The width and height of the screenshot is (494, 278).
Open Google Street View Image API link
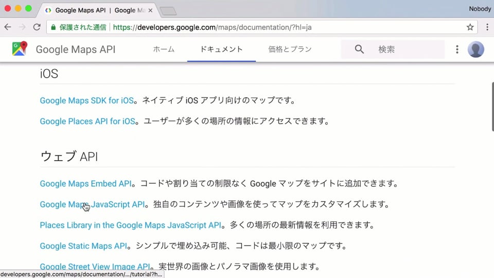(95, 266)
